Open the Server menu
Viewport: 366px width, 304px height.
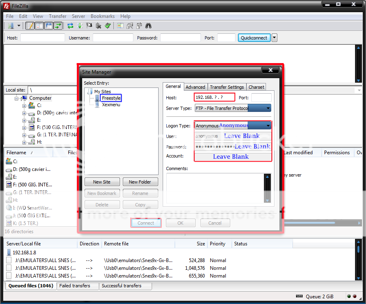click(78, 16)
